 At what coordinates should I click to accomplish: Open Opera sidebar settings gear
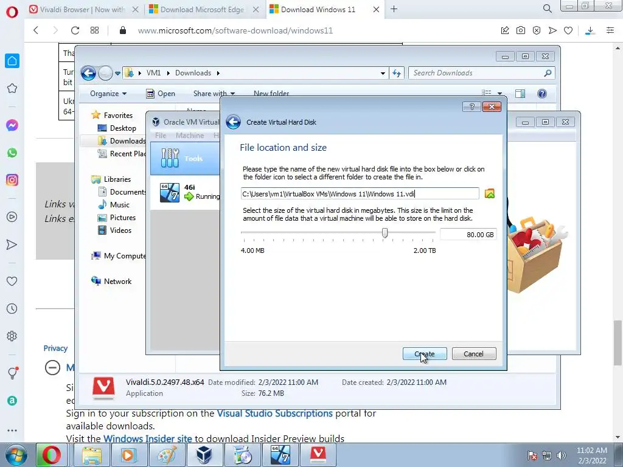point(12,336)
